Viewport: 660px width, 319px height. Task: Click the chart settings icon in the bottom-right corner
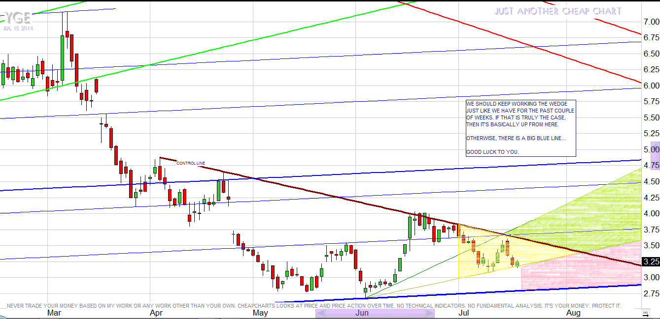(x=645, y=313)
